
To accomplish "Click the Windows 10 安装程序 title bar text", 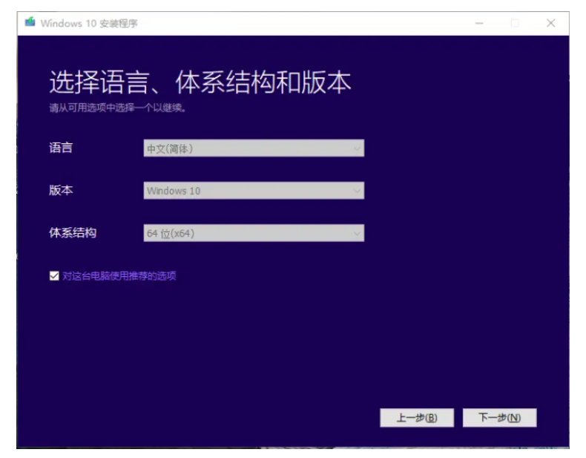I will (89, 24).
